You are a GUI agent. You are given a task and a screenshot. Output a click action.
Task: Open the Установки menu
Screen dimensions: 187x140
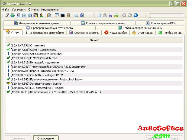click(19, 9)
